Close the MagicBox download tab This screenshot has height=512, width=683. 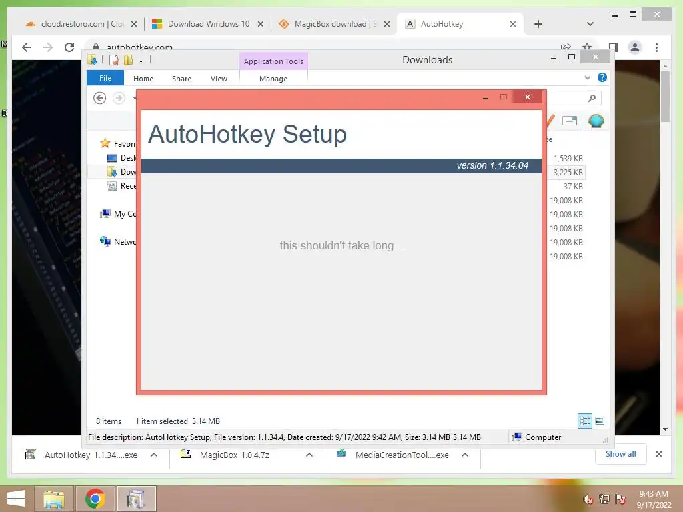coord(386,24)
